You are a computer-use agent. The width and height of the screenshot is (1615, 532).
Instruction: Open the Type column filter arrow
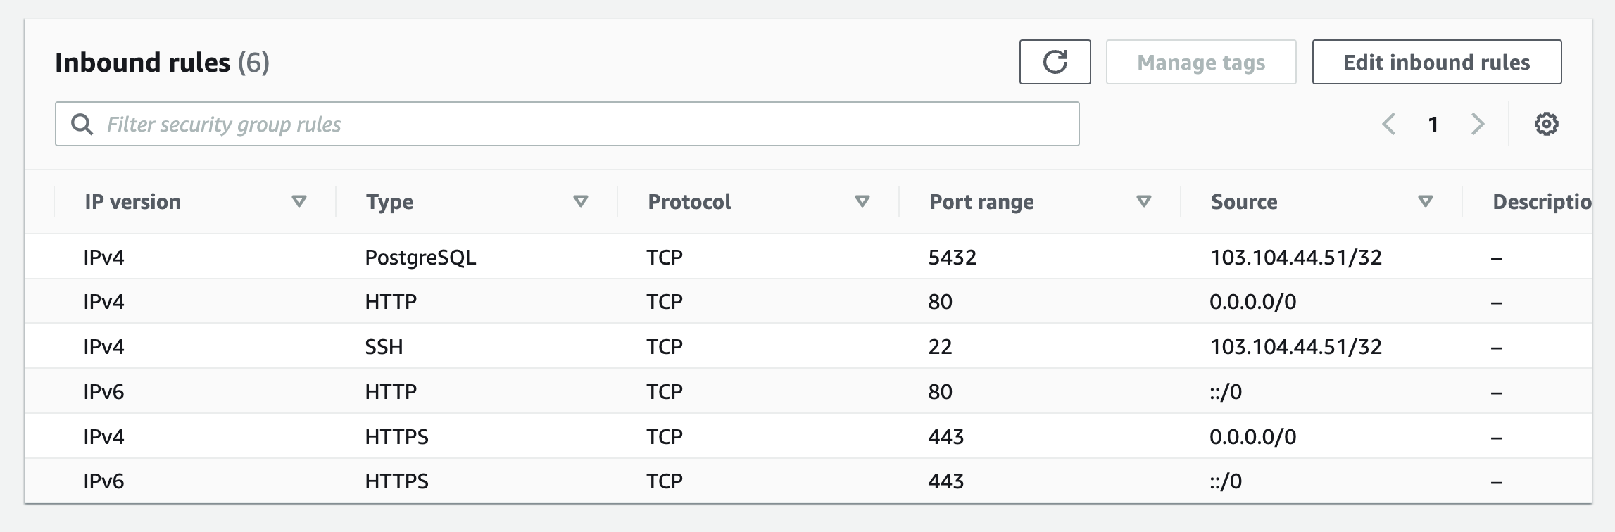580,201
